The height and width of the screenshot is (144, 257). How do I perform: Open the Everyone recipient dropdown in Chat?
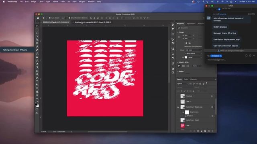tap(216, 56)
